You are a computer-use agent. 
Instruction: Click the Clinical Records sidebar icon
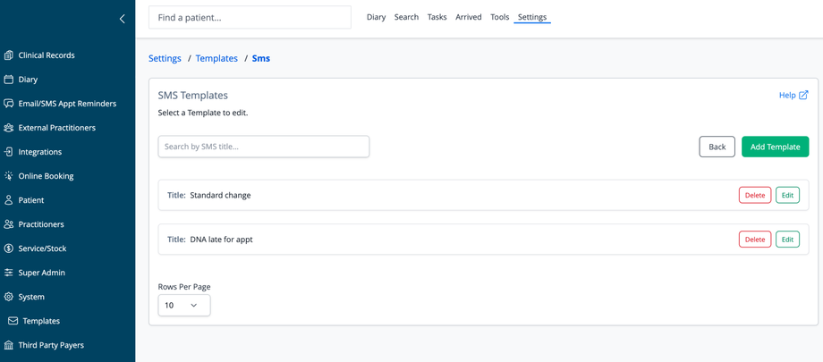(x=9, y=55)
